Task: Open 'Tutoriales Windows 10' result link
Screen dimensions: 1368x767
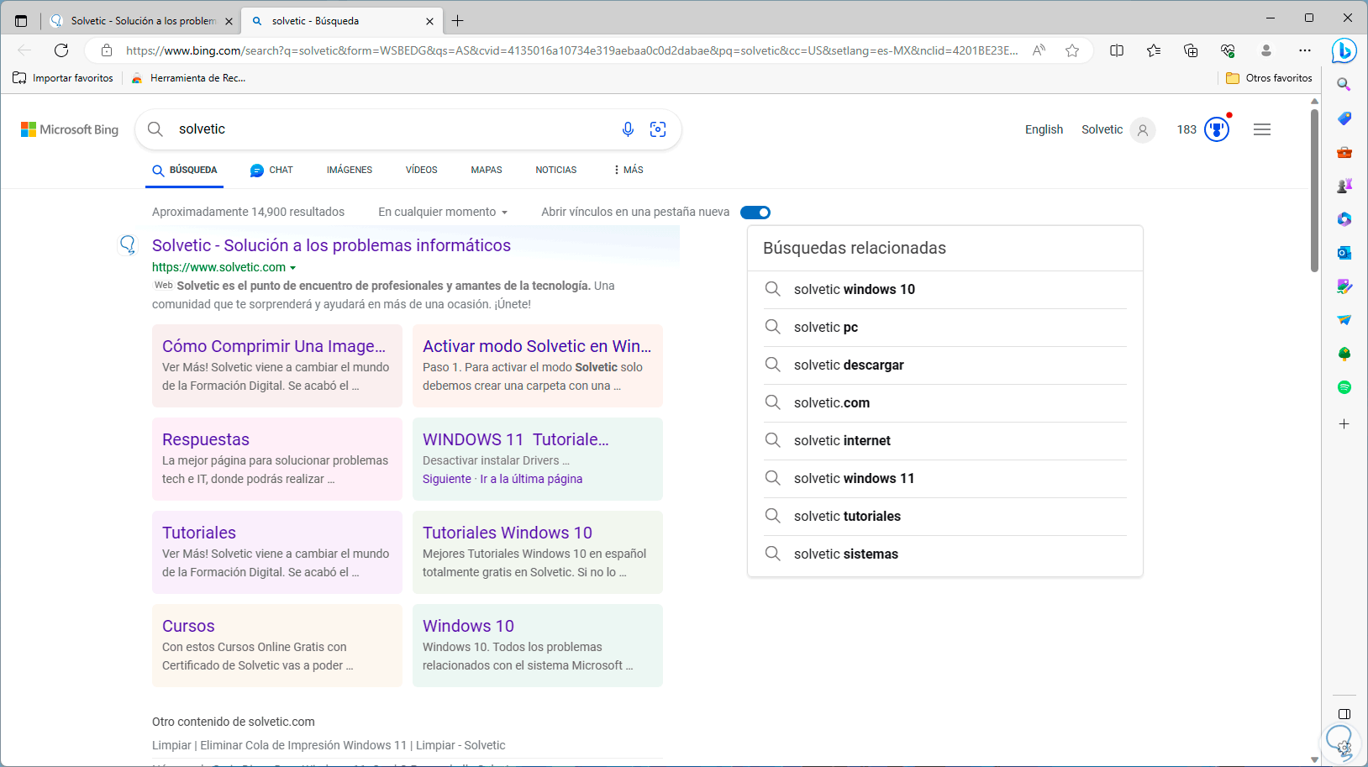Action: point(508,533)
